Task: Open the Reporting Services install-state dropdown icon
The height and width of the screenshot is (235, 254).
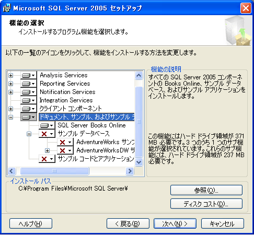Action: (x=29, y=84)
